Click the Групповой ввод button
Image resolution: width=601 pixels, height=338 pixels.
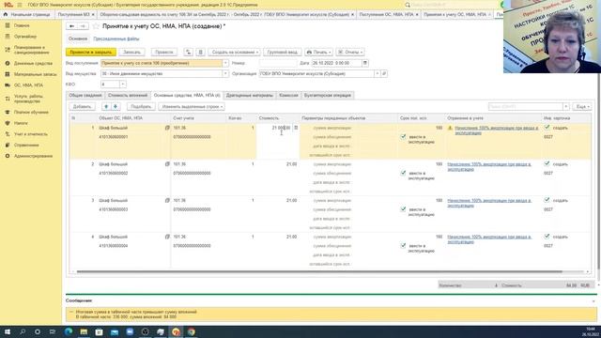(283, 53)
